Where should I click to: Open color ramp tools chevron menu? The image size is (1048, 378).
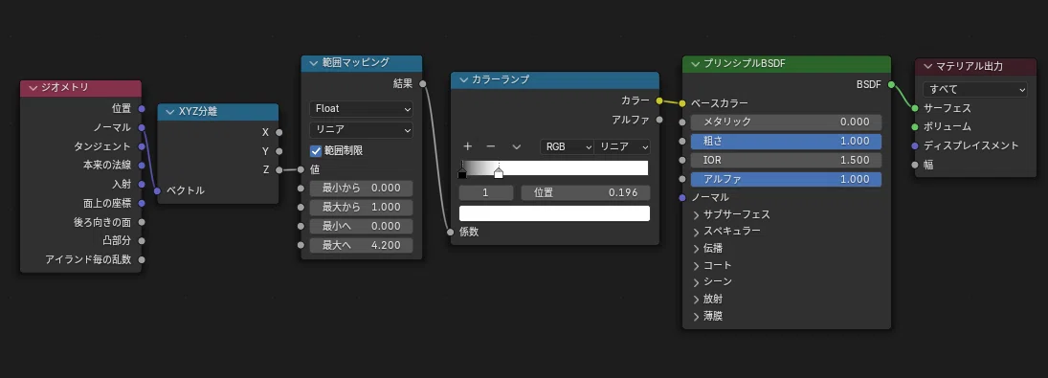[x=516, y=147]
